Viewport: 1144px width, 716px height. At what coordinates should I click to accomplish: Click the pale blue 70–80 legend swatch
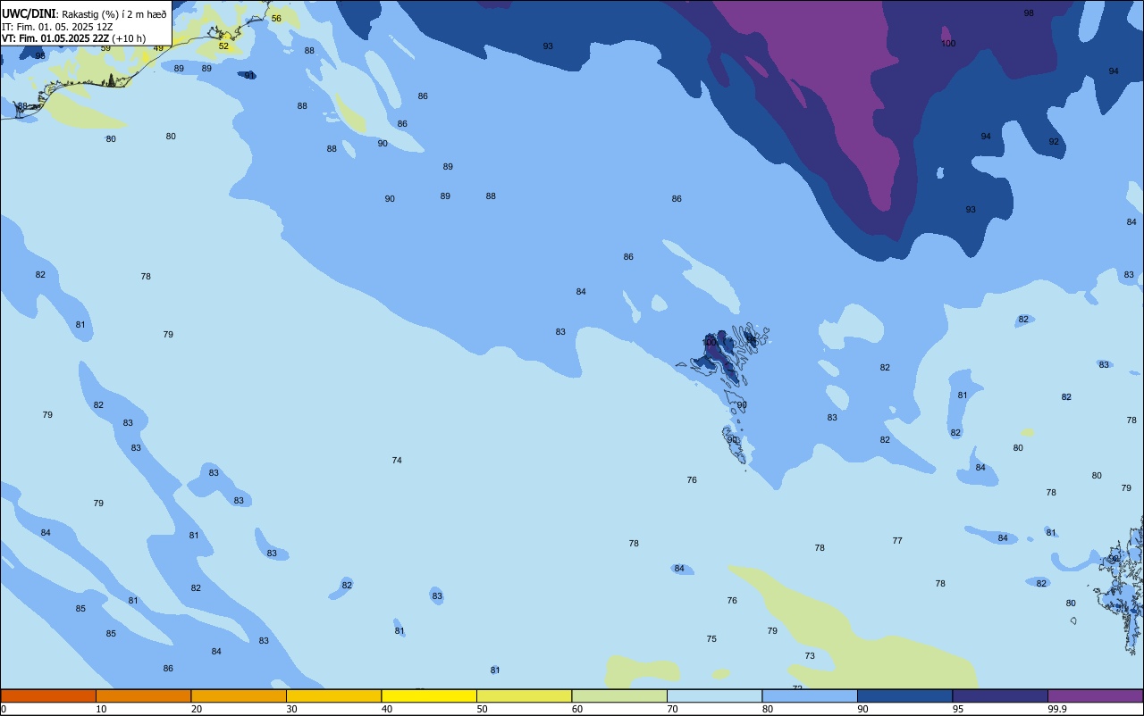click(714, 695)
